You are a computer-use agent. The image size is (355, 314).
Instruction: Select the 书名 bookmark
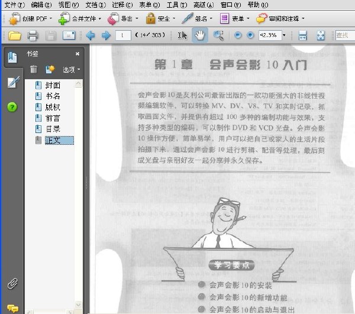click(x=53, y=96)
